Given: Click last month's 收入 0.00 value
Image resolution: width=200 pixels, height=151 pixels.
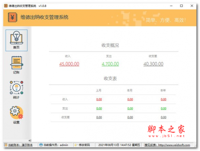Looking at the screenshot, I should pos(99,99).
